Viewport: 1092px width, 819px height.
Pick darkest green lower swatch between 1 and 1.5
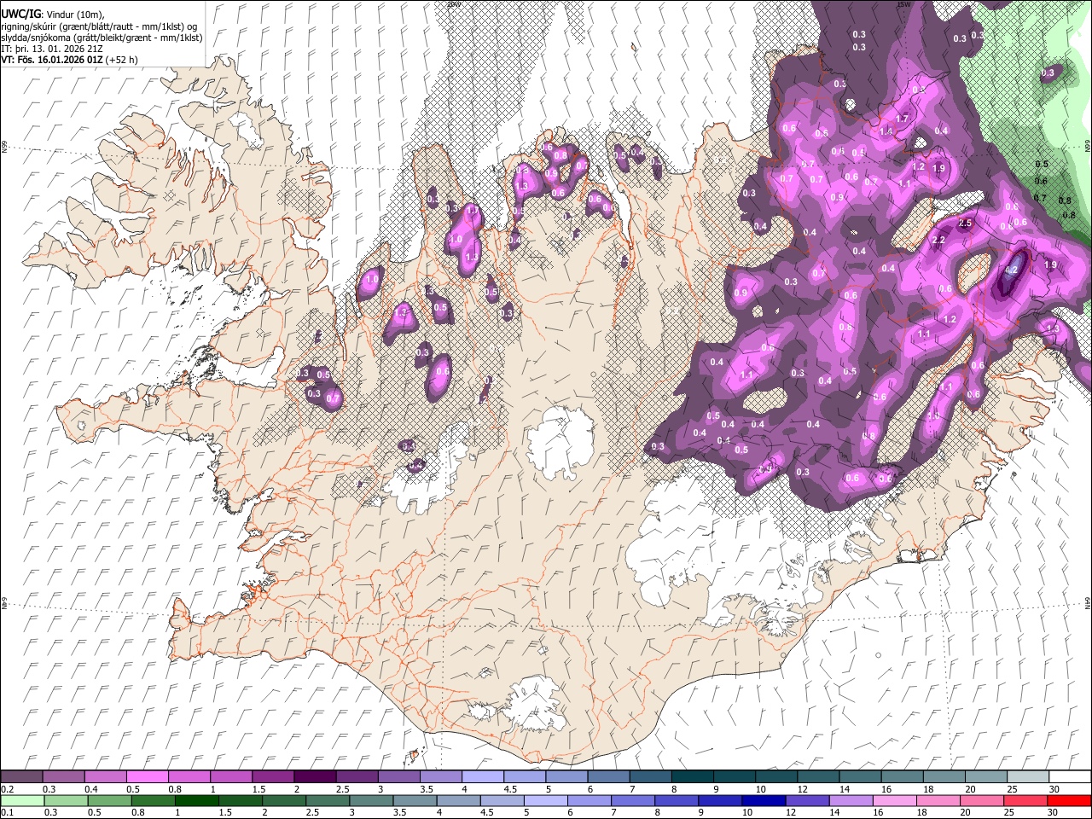[x=197, y=800]
